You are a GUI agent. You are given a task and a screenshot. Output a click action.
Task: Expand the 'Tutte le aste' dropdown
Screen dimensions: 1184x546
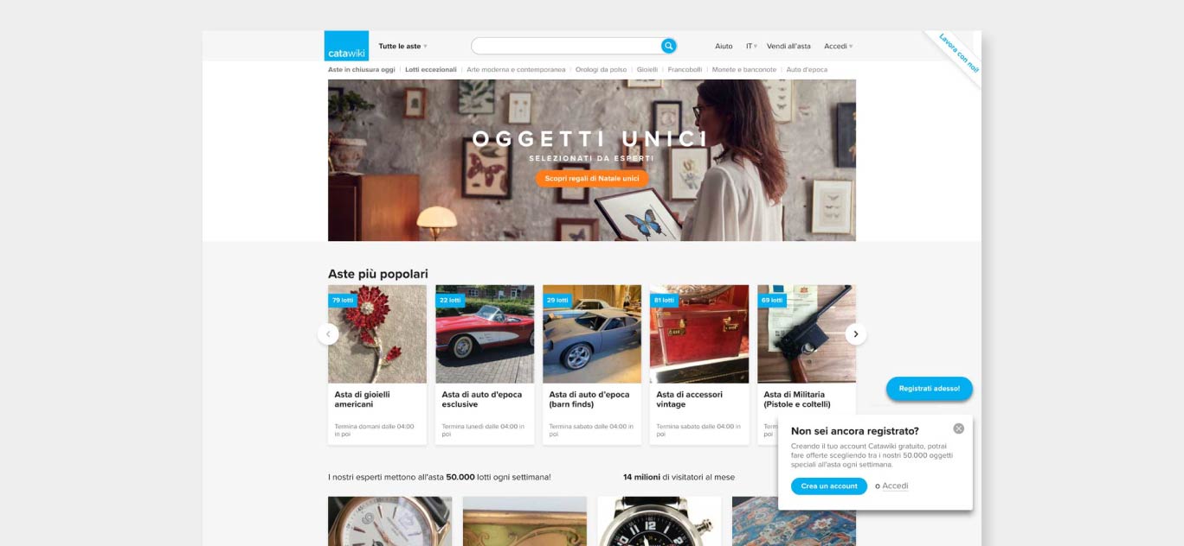(x=402, y=46)
